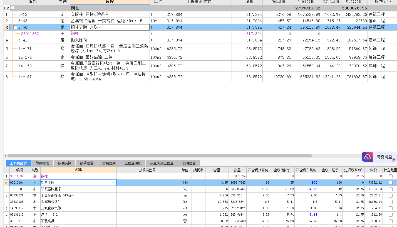
Task: Select row 6-13 实腹柱 焊接H形钢柱
Action: (x=200, y=14)
